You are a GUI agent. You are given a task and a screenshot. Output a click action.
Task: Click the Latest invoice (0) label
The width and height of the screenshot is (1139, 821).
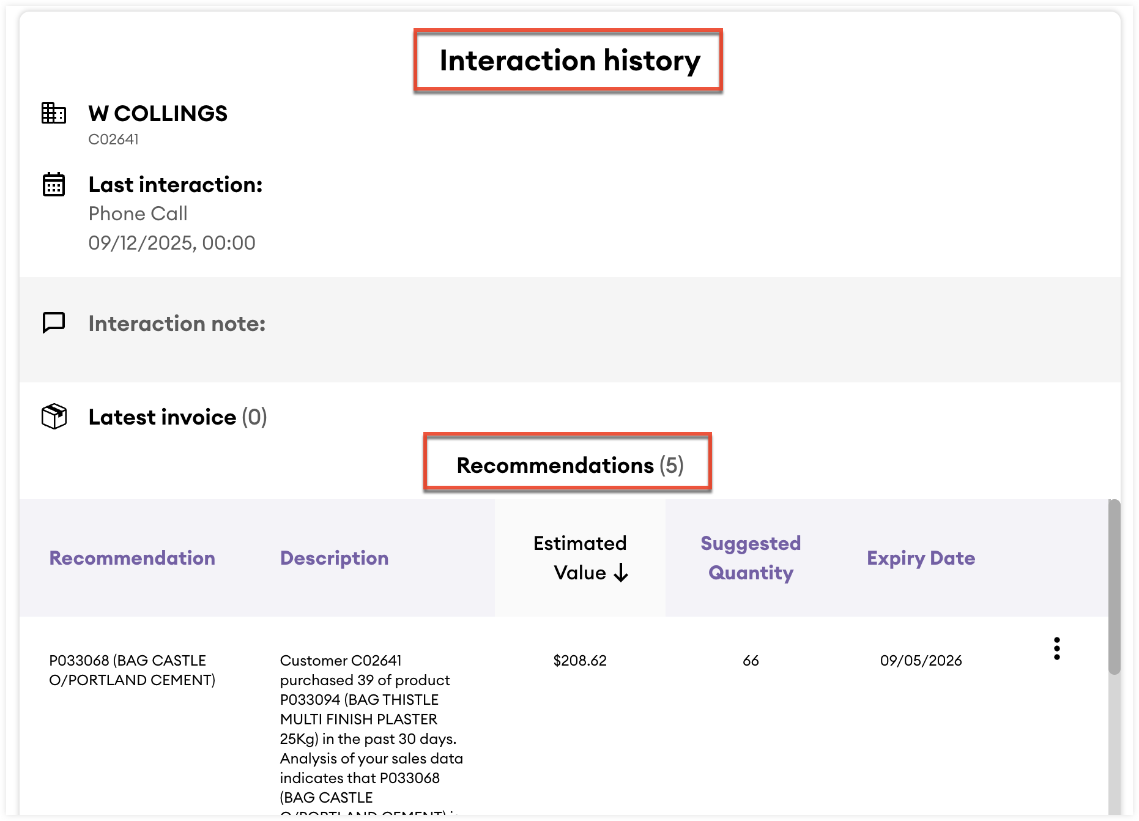[177, 417]
